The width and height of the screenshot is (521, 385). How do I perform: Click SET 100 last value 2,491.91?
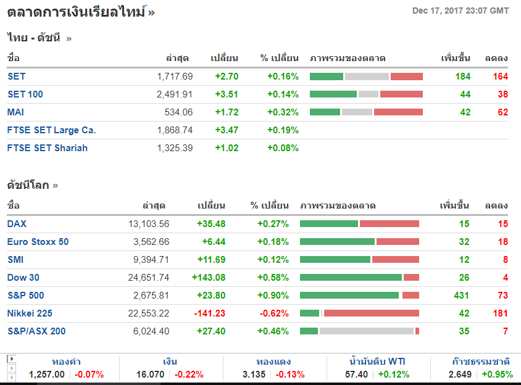[175, 94]
